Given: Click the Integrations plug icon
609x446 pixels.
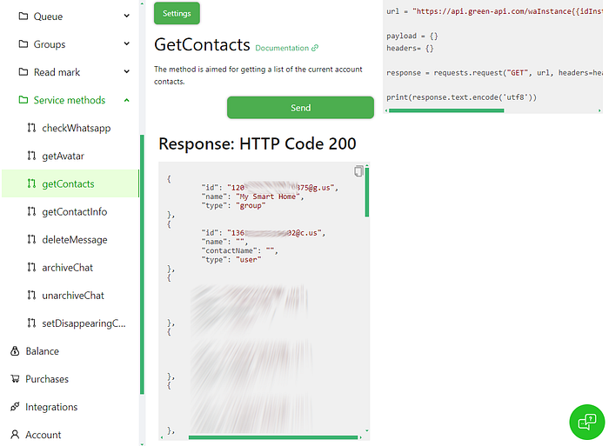Looking at the screenshot, I should coord(15,406).
